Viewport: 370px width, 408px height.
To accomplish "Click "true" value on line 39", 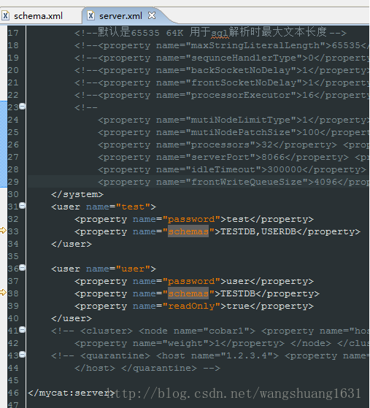I will pyautogui.click(x=238, y=306).
